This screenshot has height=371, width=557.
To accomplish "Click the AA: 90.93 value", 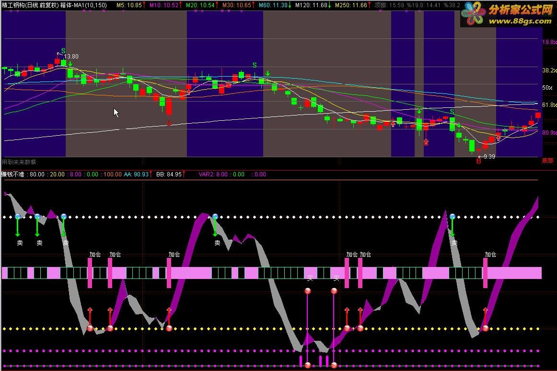I will [137, 174].
